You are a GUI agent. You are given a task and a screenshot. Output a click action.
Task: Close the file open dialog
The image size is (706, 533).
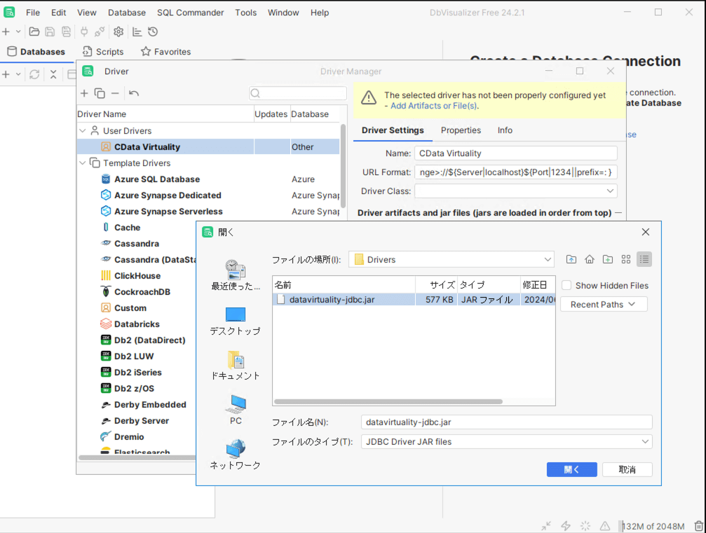click(645, 232)
